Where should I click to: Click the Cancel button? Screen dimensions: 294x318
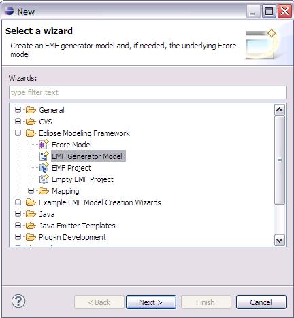(261, 302)
